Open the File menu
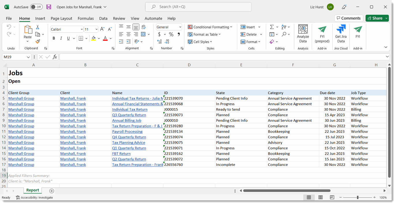 pos(9,18)
